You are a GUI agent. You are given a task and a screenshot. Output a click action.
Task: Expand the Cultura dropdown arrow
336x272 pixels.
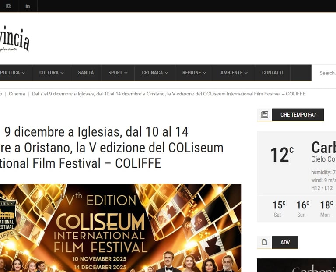pos(62,73)
